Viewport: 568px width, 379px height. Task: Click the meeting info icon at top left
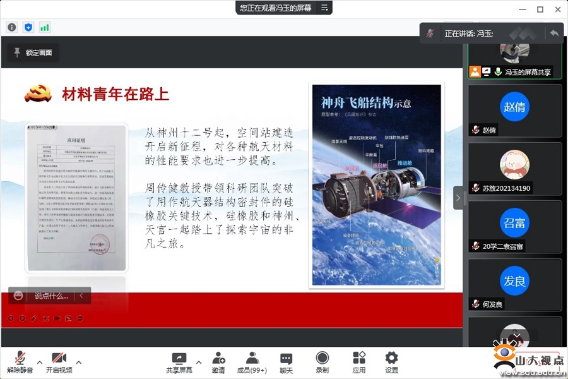coord(11,27)
